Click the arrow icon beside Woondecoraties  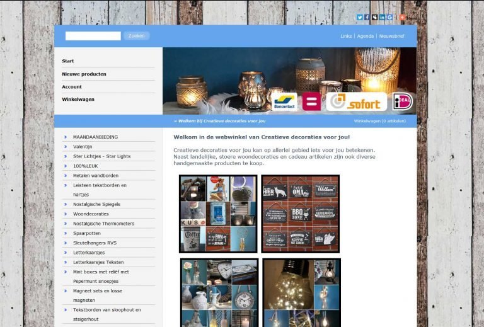(66, 214)
